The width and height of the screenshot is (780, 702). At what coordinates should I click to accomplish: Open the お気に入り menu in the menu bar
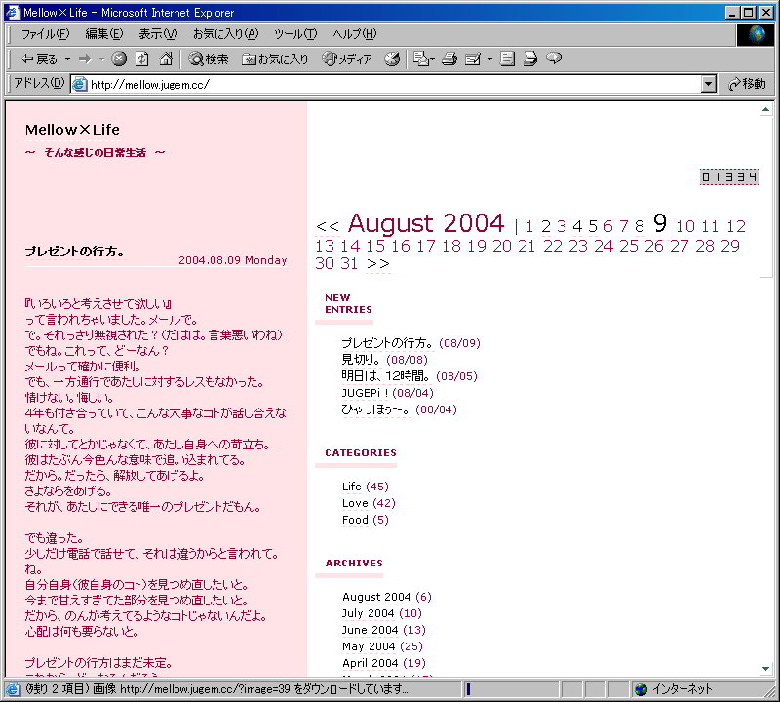click(x=226, y=34)
